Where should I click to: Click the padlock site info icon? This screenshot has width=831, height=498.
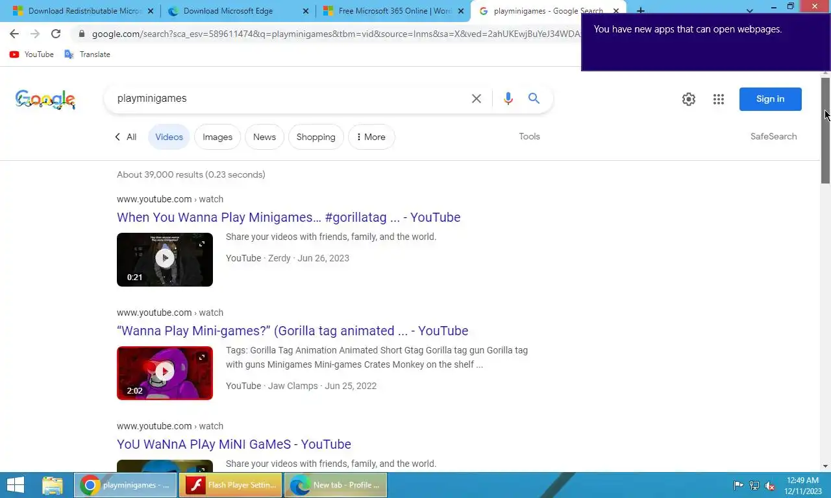[x=81, y=34]
